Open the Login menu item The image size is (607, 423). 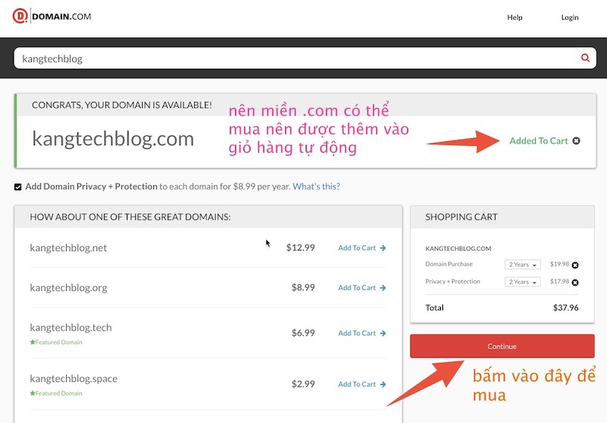569,17
